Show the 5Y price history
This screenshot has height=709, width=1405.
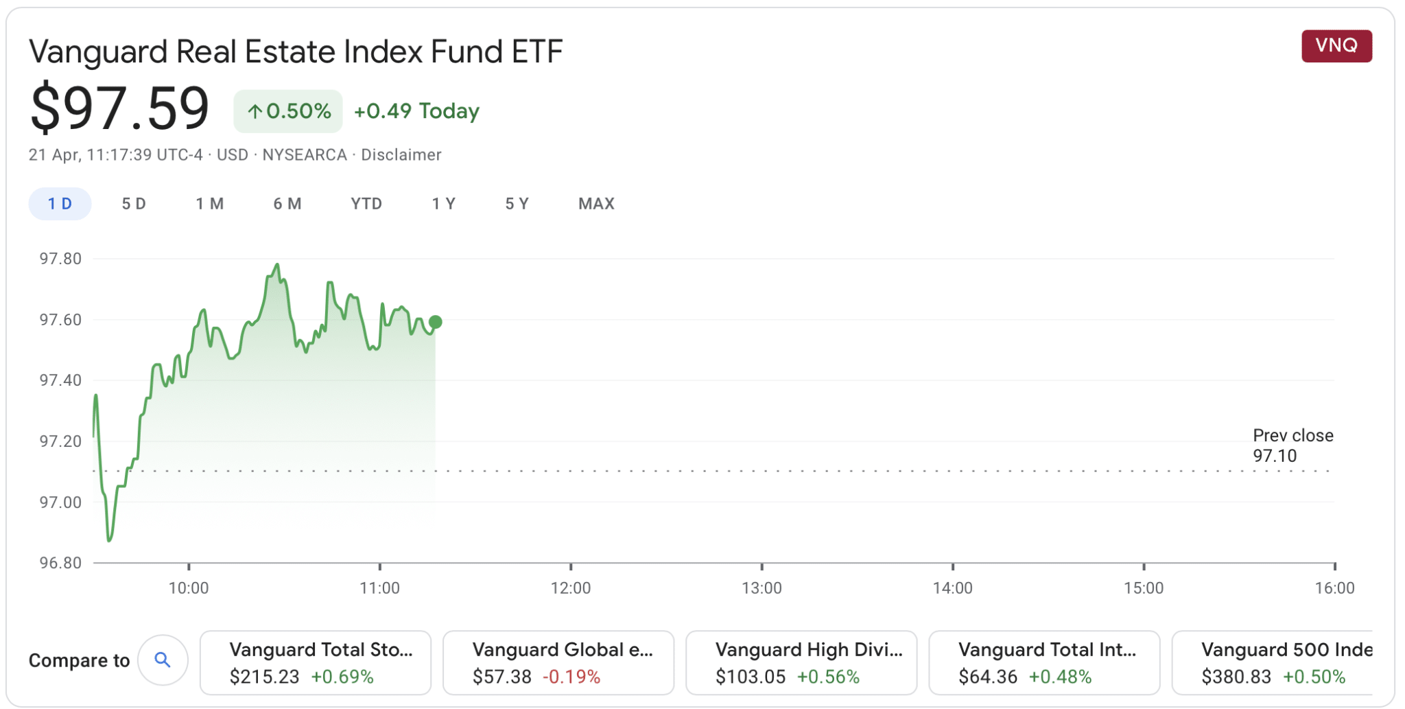[x=517, y=203]
